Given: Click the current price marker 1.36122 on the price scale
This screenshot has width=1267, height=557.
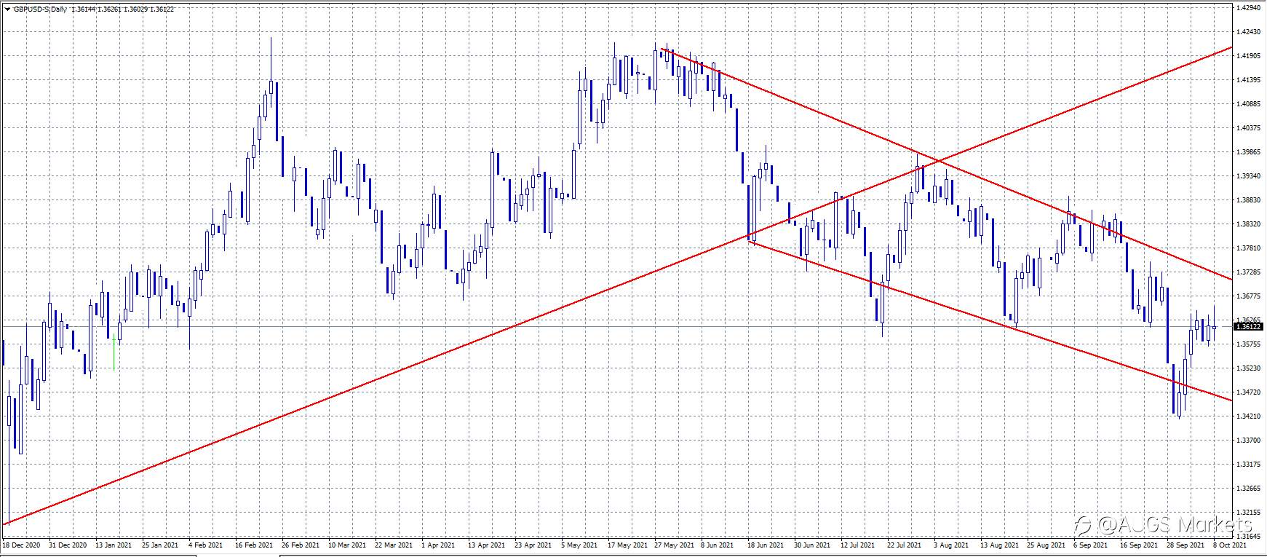Looking at the screenshot, I should [x=1249, y=327].
